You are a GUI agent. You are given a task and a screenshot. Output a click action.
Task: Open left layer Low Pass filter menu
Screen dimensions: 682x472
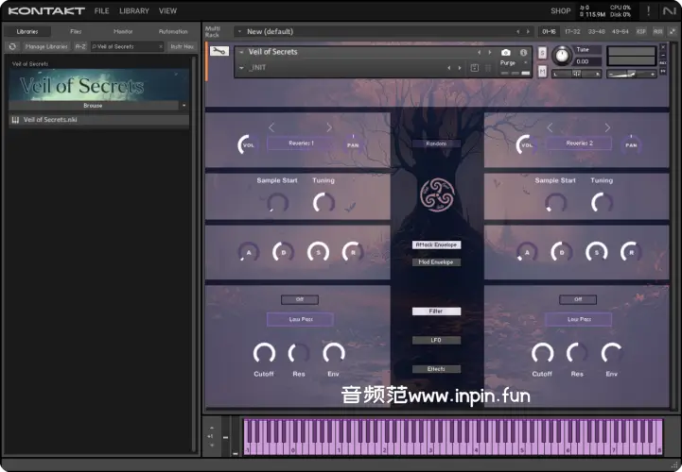pyautogui.click(x=300, y=319)
